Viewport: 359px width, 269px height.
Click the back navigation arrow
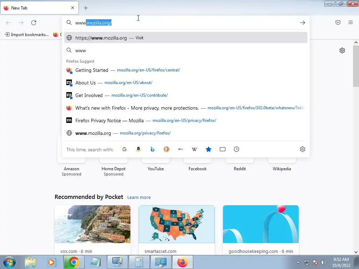click(x=8, y=23)
